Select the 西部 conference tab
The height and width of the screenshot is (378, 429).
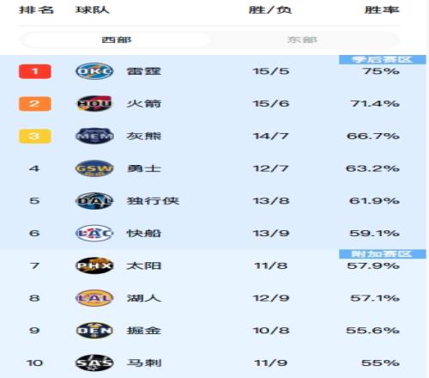point(117,40)
